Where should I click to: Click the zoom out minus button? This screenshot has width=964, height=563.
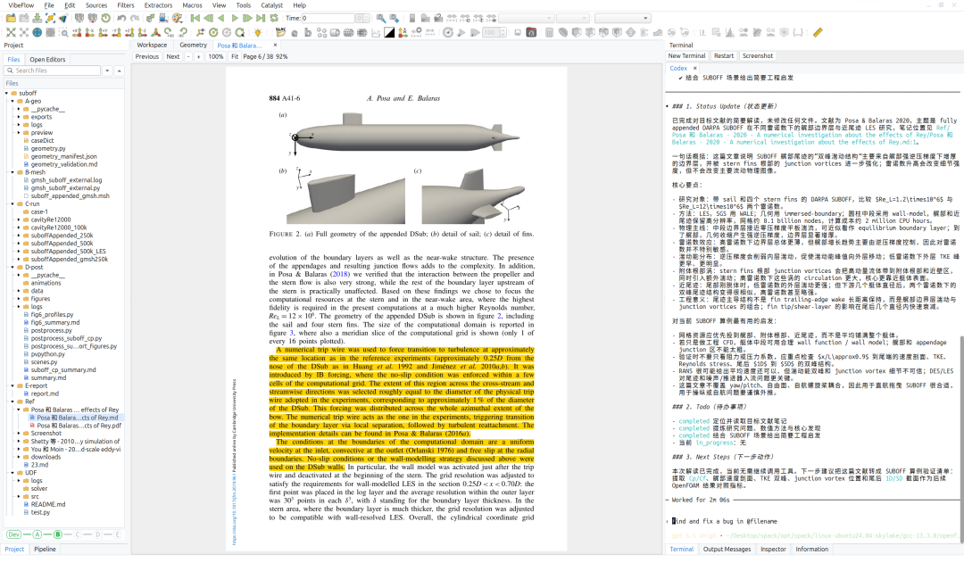click(188, 56)
